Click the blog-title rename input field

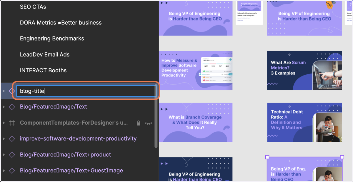(86, 91)
